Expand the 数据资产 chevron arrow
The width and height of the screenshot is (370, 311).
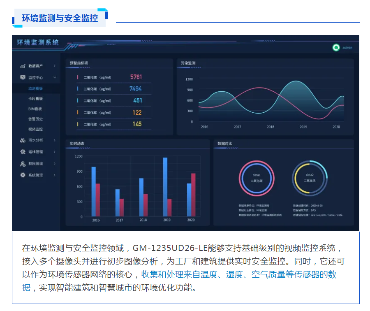54,66
